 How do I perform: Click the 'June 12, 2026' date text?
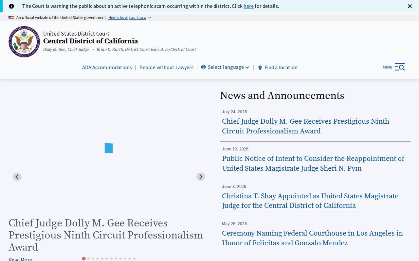235,149
